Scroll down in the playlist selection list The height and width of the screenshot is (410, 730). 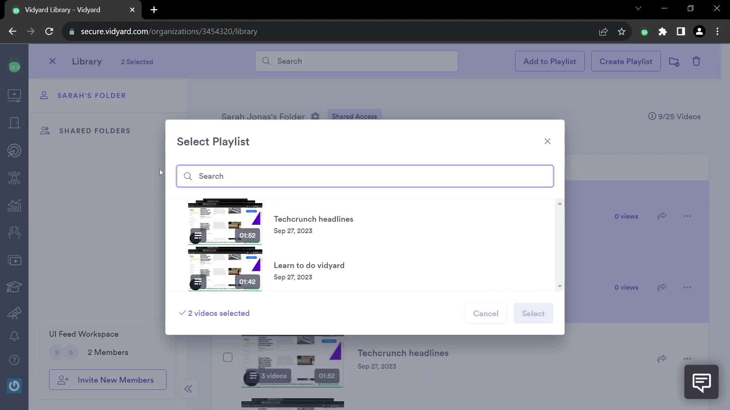click(560, 286)
